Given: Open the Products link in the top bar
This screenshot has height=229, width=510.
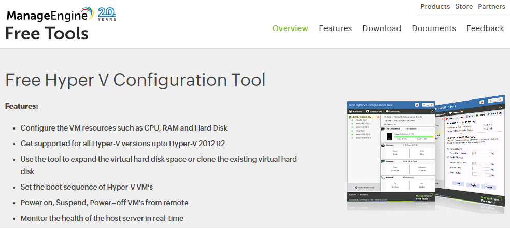Looking at the screenshot, I should tap(435, 7).
